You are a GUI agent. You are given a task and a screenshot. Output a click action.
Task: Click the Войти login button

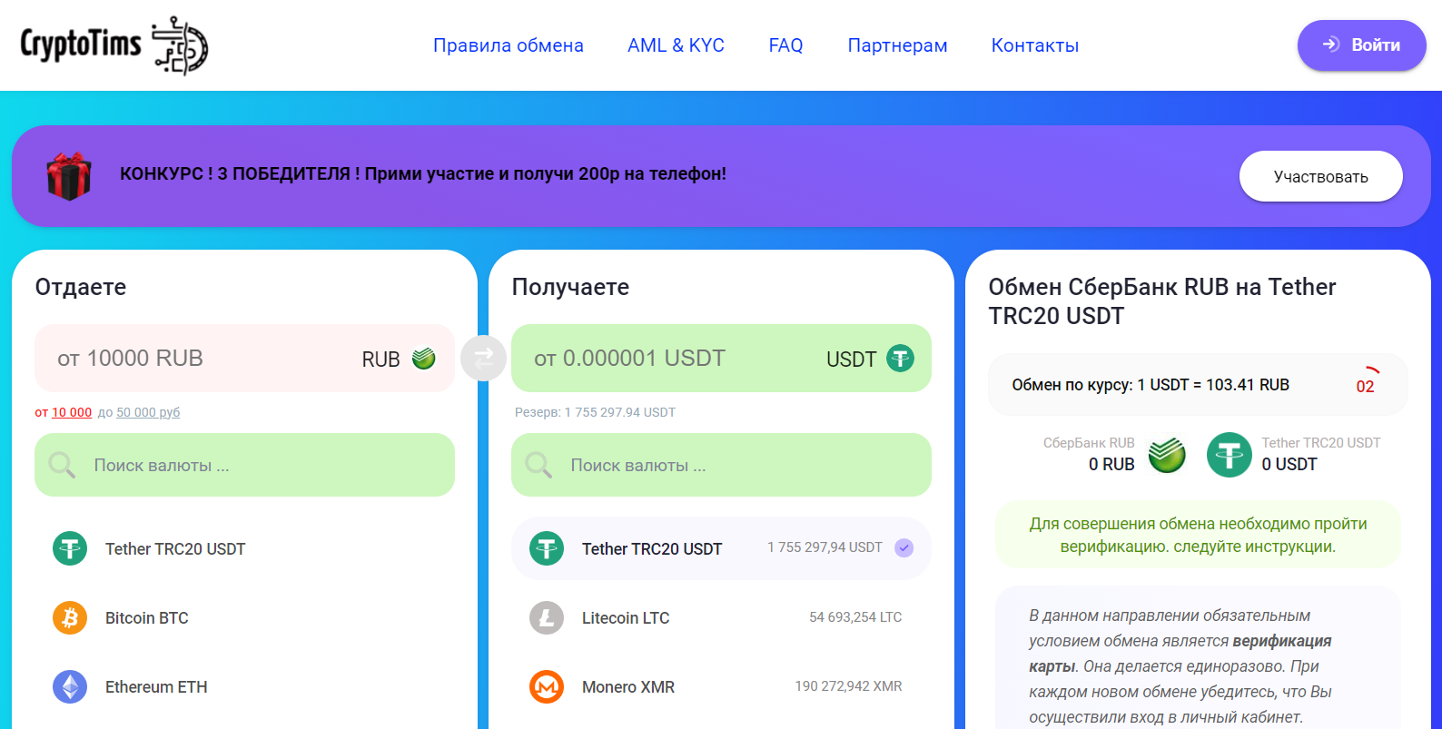(x=1362, y=45)
